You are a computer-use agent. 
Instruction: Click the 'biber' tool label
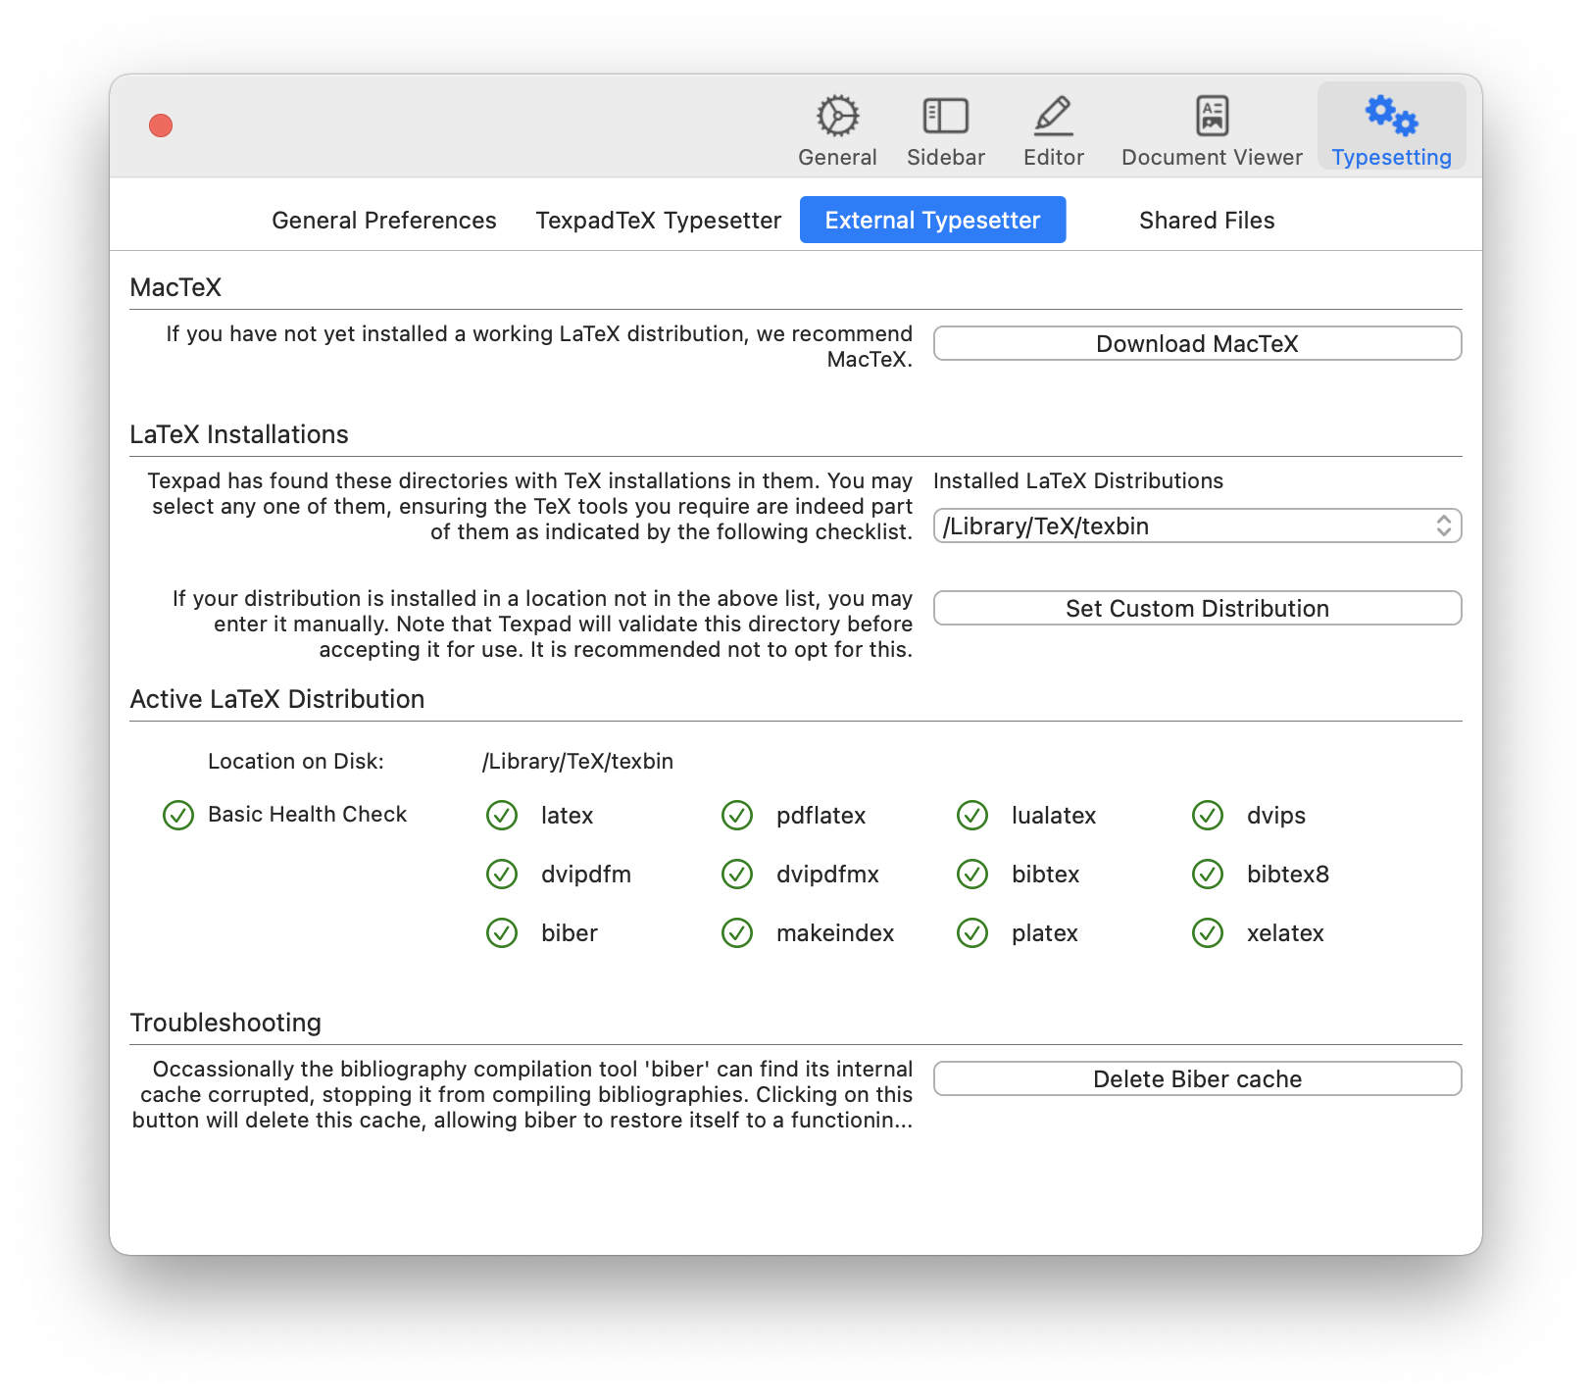[x=570, y=933]
